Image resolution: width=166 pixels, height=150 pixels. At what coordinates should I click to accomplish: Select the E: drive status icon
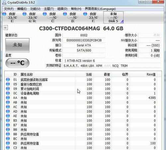[4, 14]
